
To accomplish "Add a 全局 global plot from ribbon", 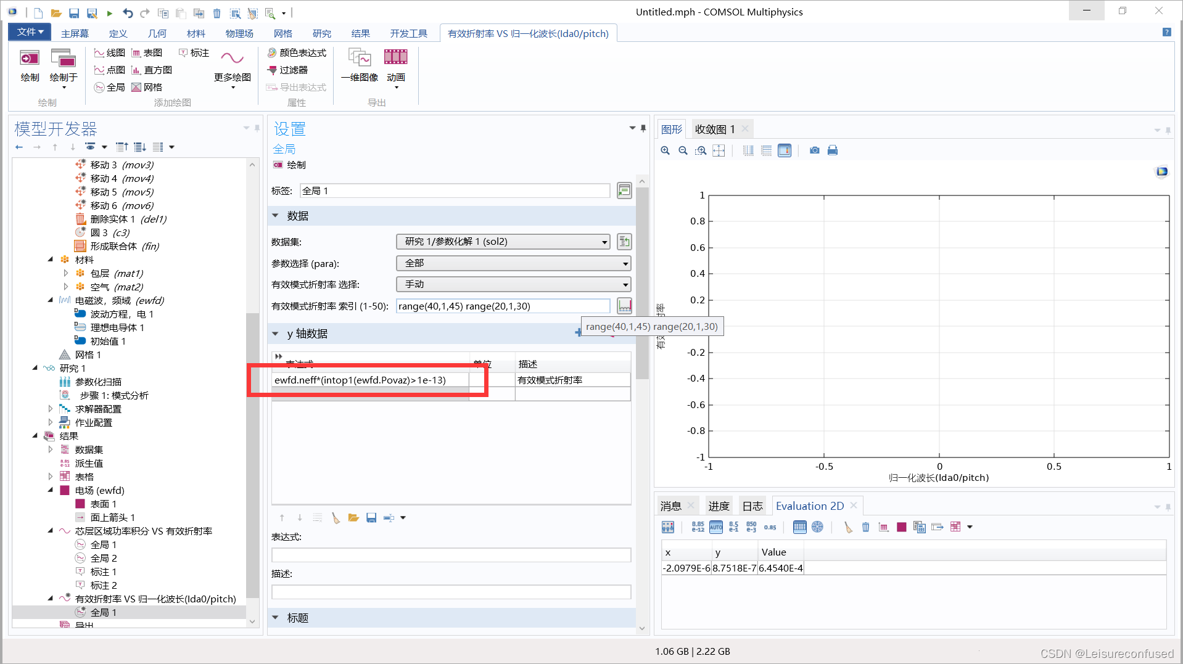I will (109, 88).
